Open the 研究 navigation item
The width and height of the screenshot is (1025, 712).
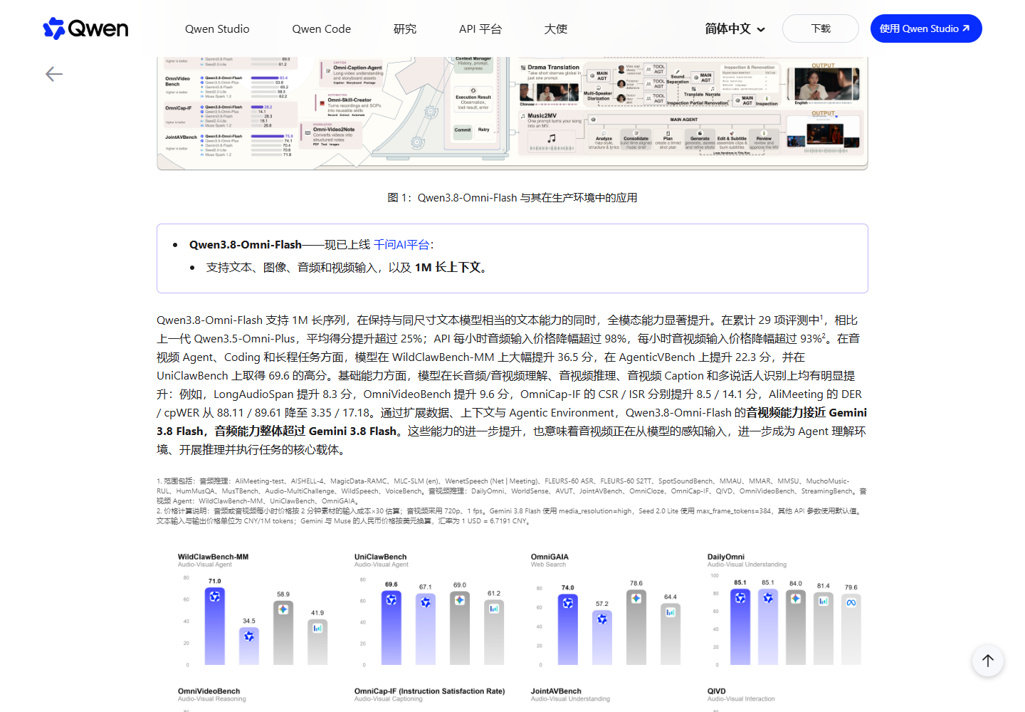coord(405,28)
